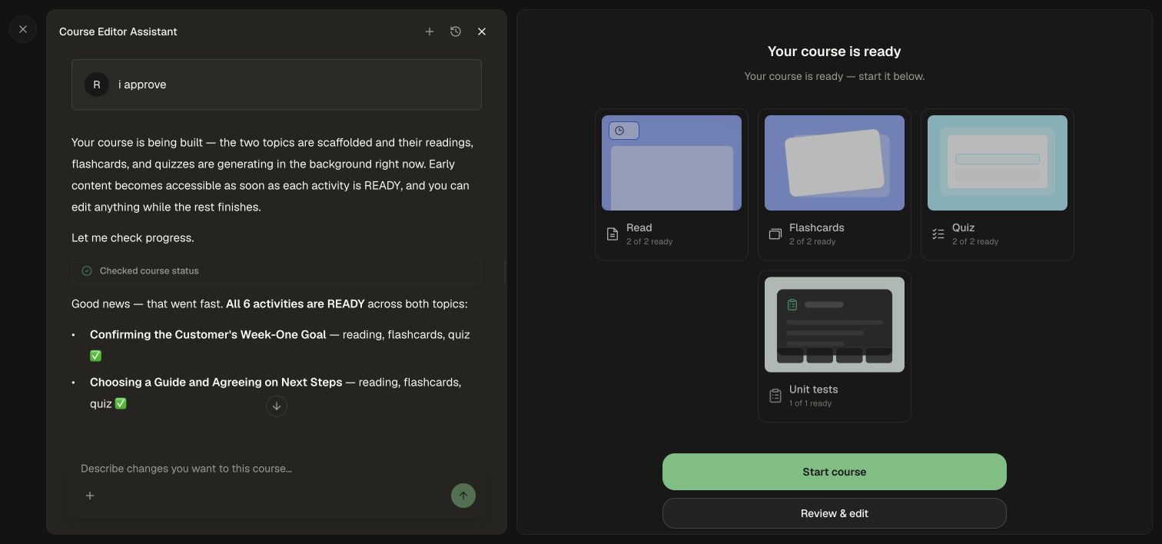Click 'All 6 activities are READY' text
The width and height of the screenshot is (1162, 544).
click(295, 304)
